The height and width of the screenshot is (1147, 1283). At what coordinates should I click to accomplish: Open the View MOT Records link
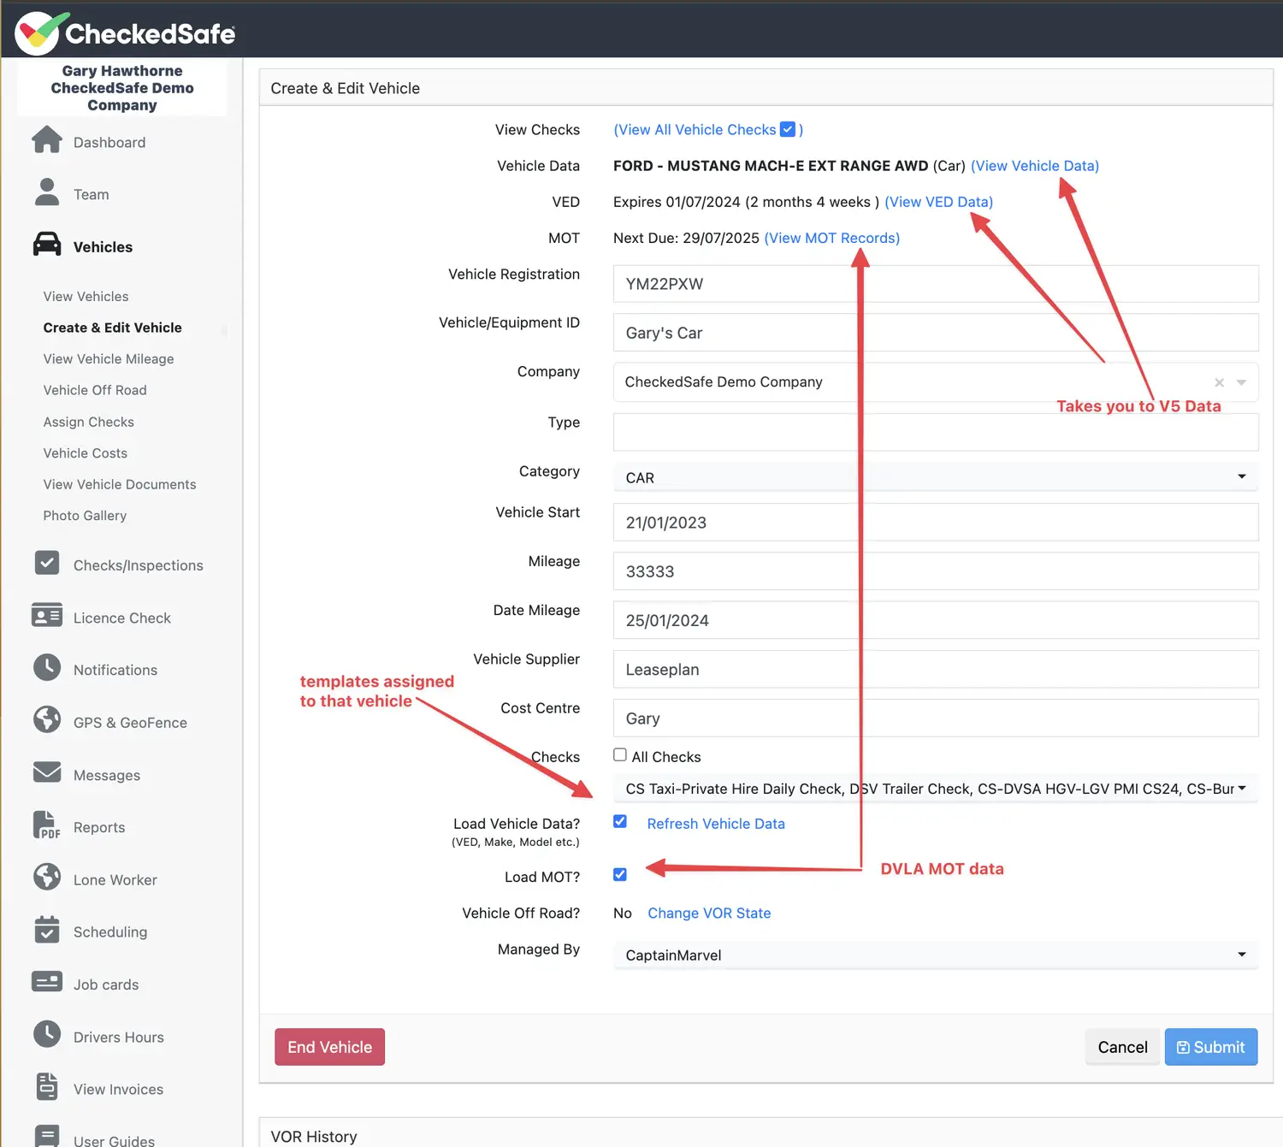(831, 238)
